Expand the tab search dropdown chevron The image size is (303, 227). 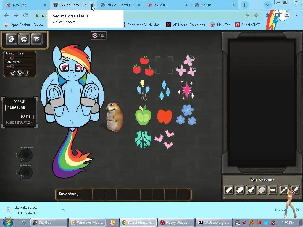[x=267, y=5]
